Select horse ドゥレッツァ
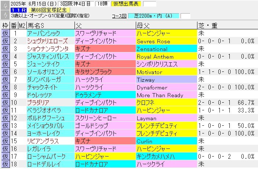 (51, 95)
